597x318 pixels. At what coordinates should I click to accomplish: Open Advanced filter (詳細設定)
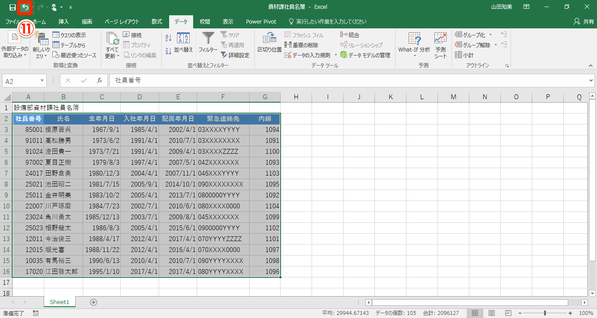pyautogui.click(x=235, y=55)
